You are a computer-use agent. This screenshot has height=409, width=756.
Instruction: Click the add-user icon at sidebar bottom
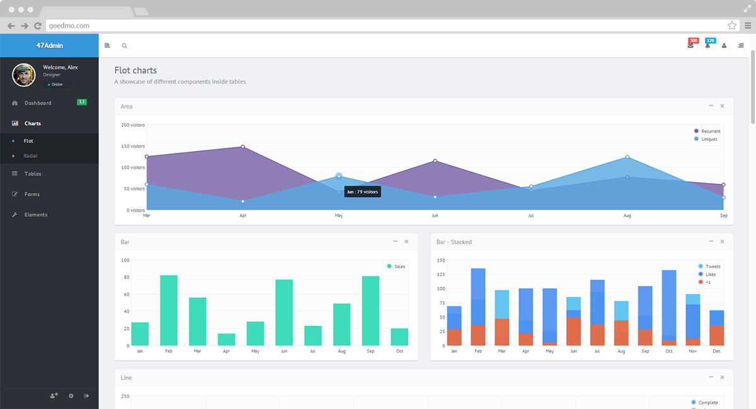[x=54, y=396]
